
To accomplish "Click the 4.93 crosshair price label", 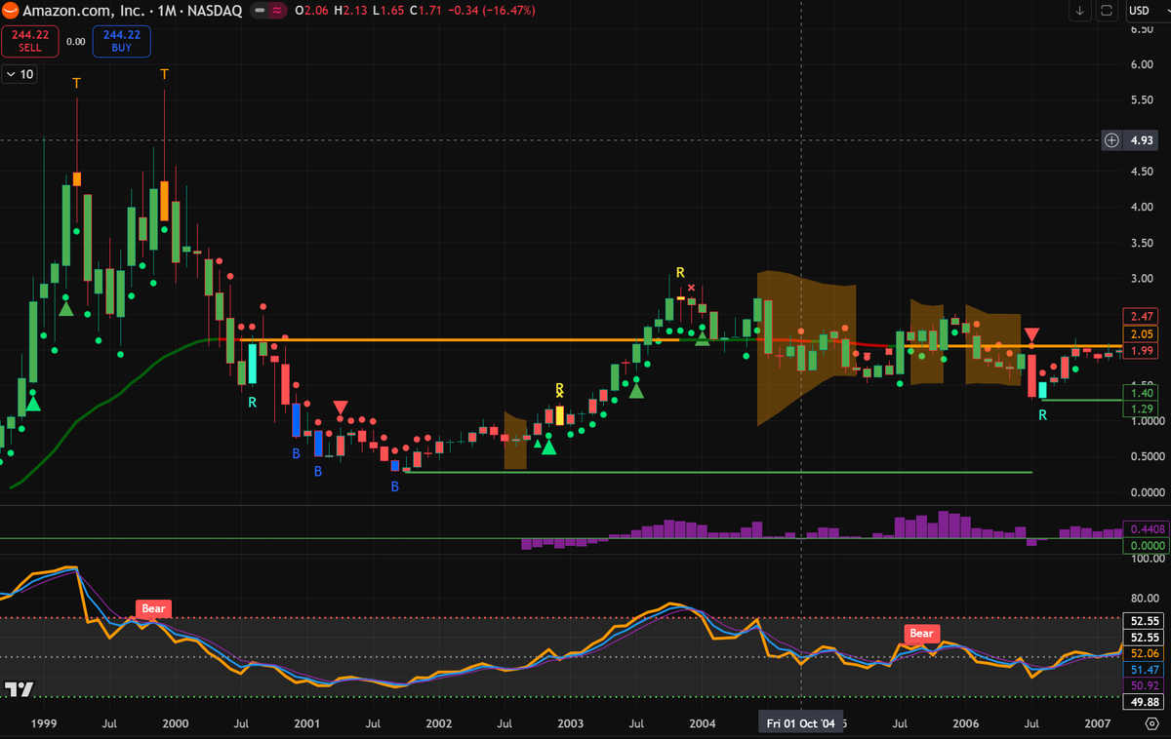I will 1142,140.
